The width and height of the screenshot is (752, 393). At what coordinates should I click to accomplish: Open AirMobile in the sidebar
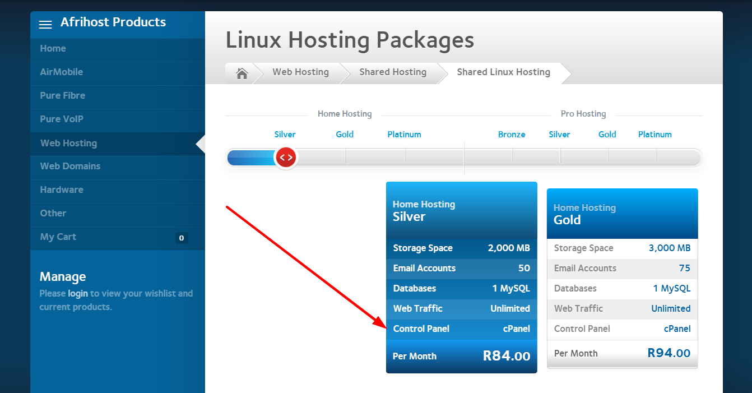118,72
